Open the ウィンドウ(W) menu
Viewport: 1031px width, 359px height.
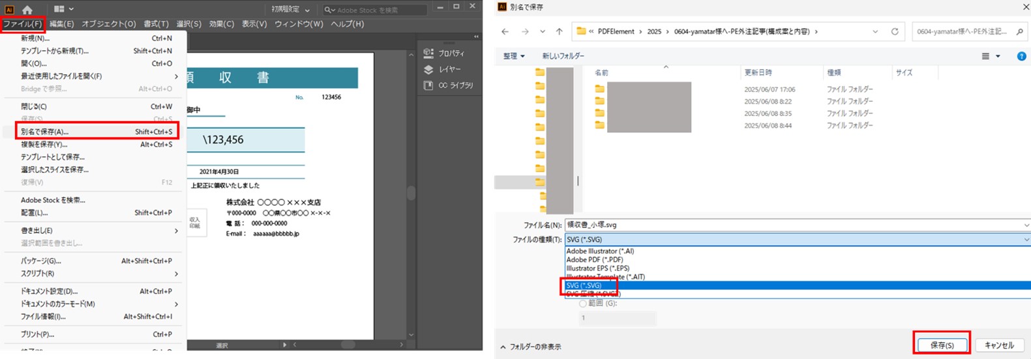pyautogui.click(x=299, y=24)
